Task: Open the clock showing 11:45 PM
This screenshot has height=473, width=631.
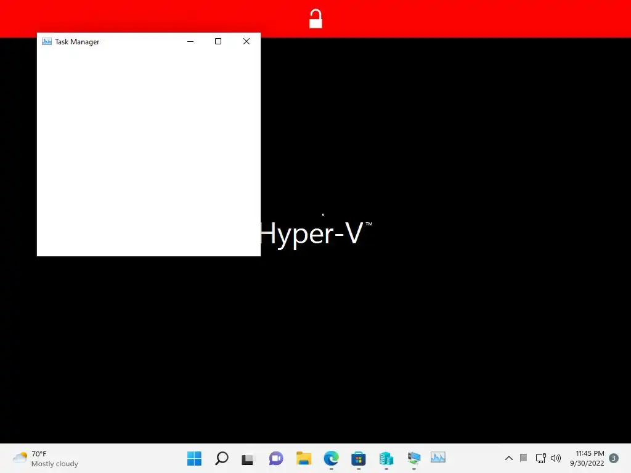Action: [587, 458]
